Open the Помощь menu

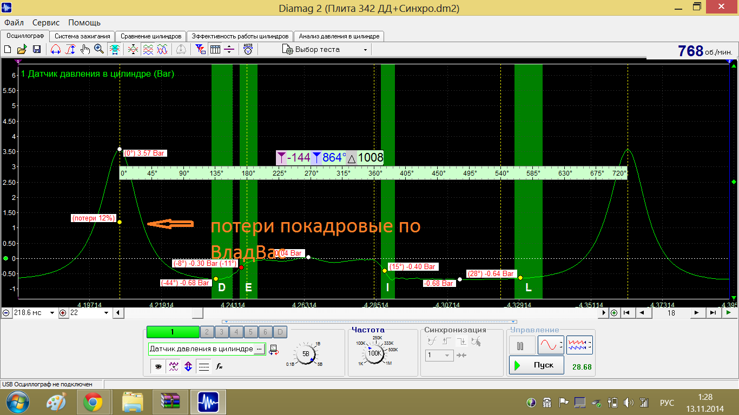click(x=84, y=23)
